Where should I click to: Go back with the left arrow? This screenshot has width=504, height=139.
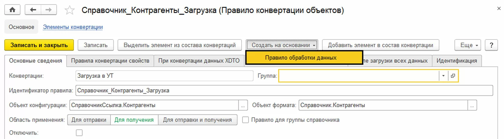[x=33, y=10]
